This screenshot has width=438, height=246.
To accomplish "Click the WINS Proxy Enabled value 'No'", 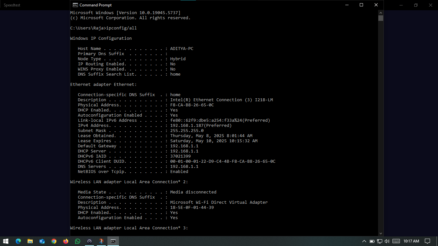I will 173,69.
